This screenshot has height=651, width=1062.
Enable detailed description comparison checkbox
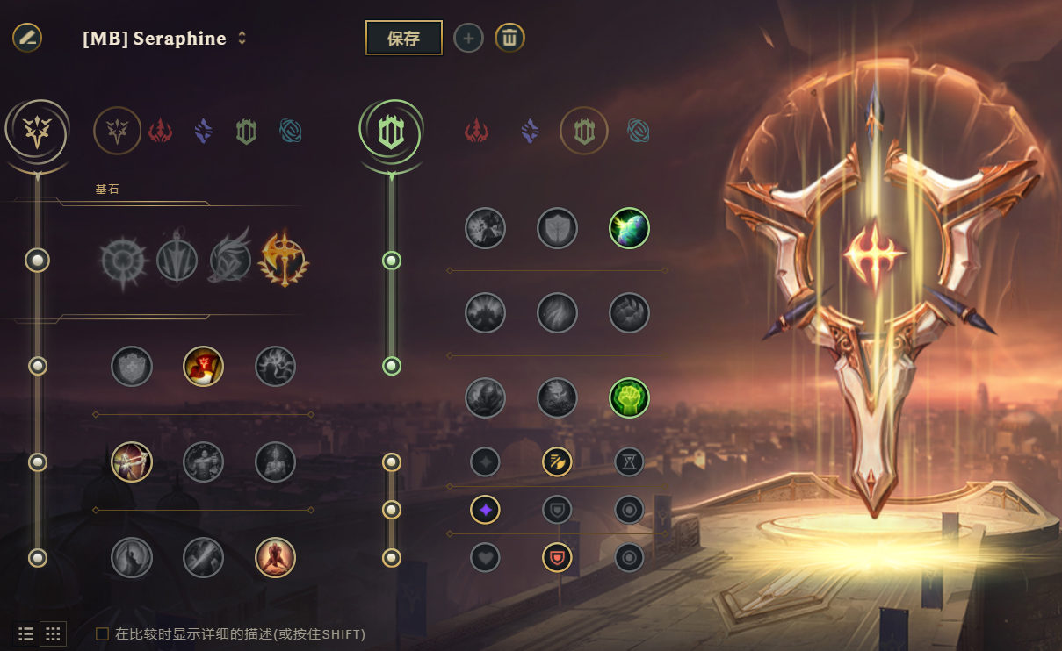102,633
